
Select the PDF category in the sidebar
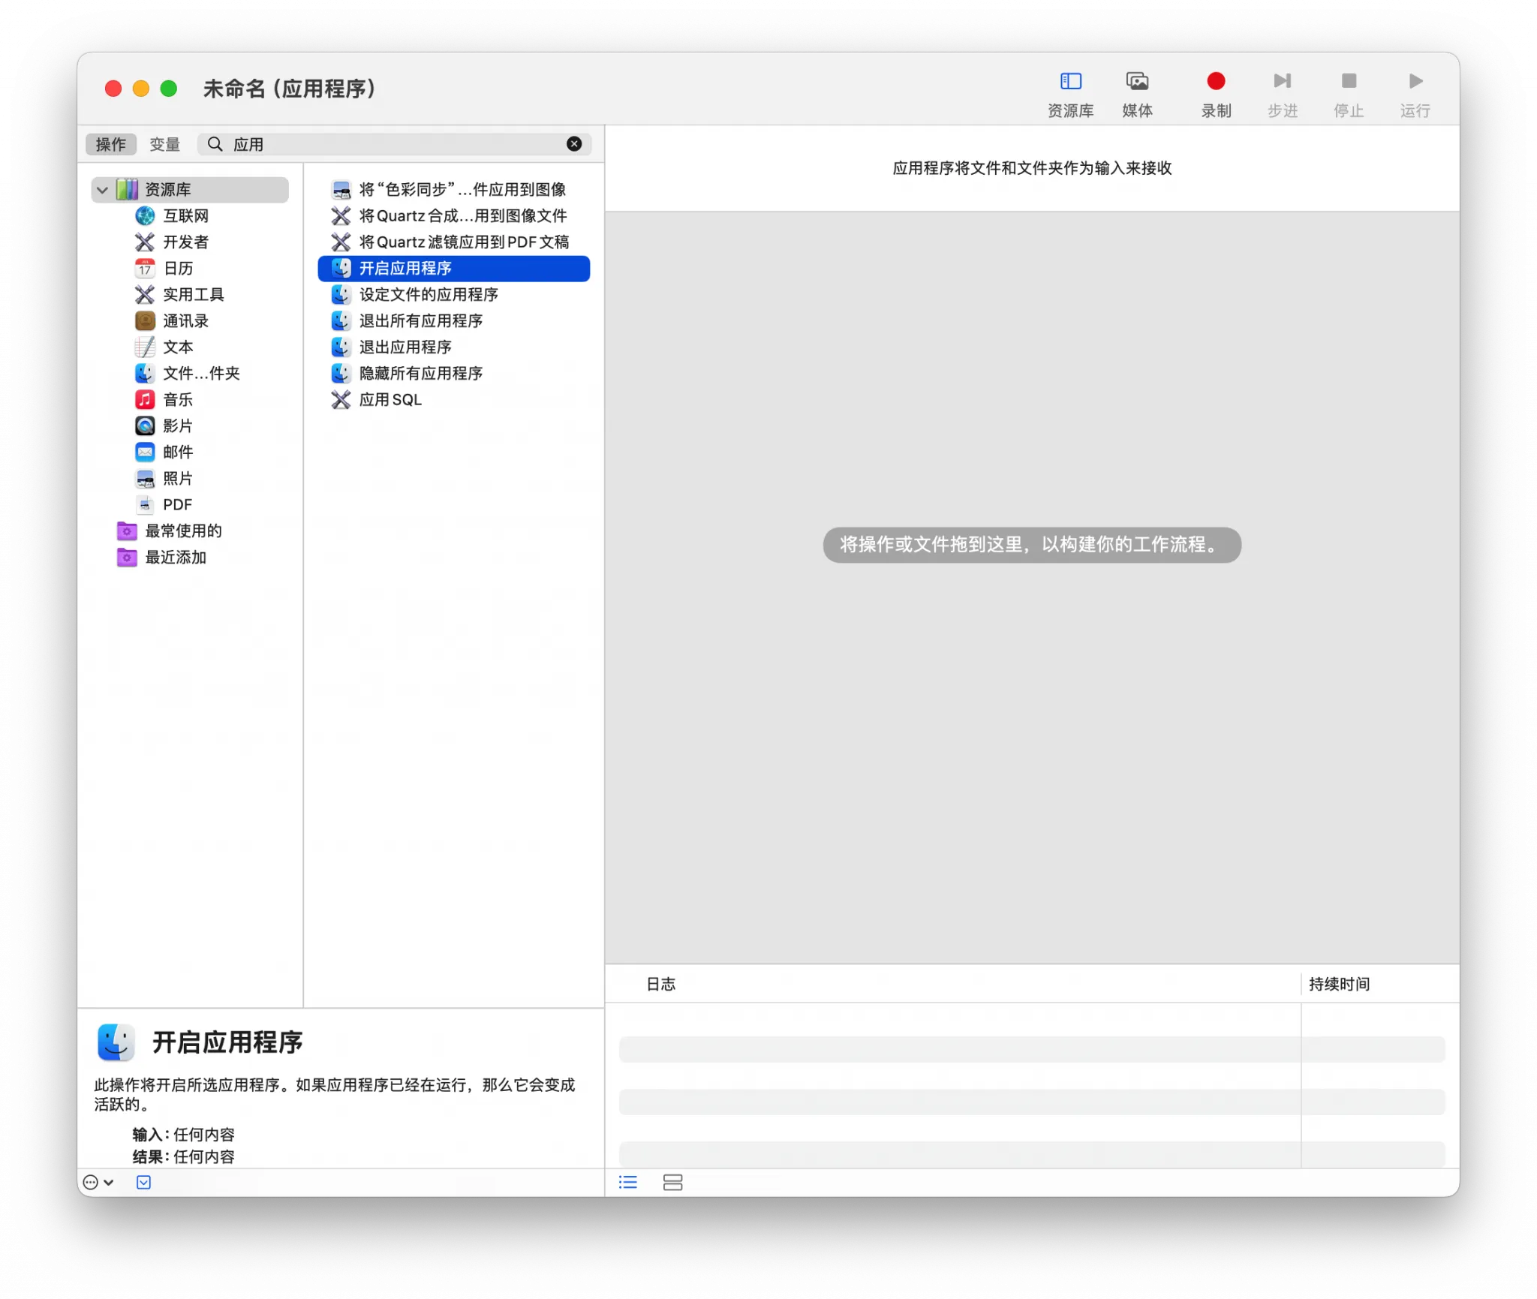(176, 504)
